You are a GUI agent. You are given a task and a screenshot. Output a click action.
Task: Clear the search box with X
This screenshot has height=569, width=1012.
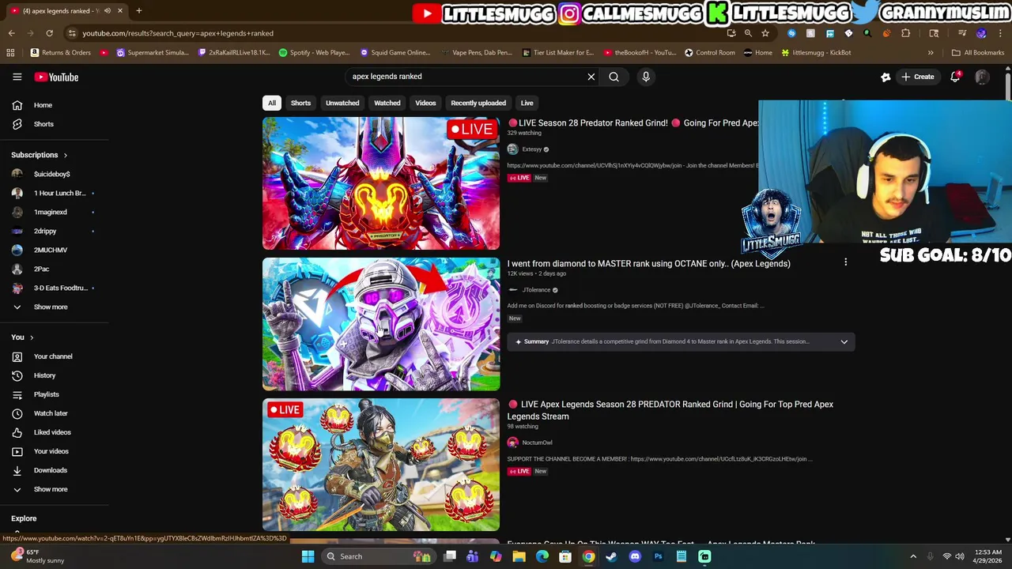[591, 77]
